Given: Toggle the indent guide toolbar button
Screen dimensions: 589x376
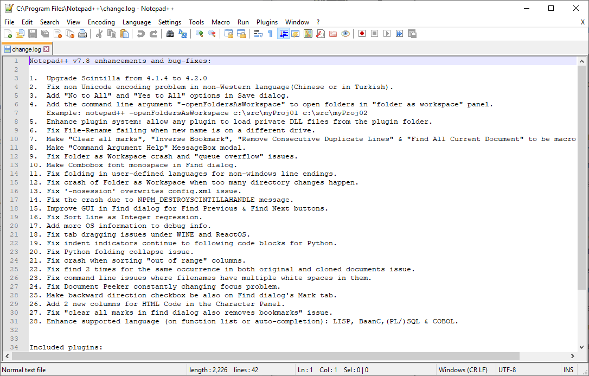Looking at the screenshot, I should click(x=283, y=34).
